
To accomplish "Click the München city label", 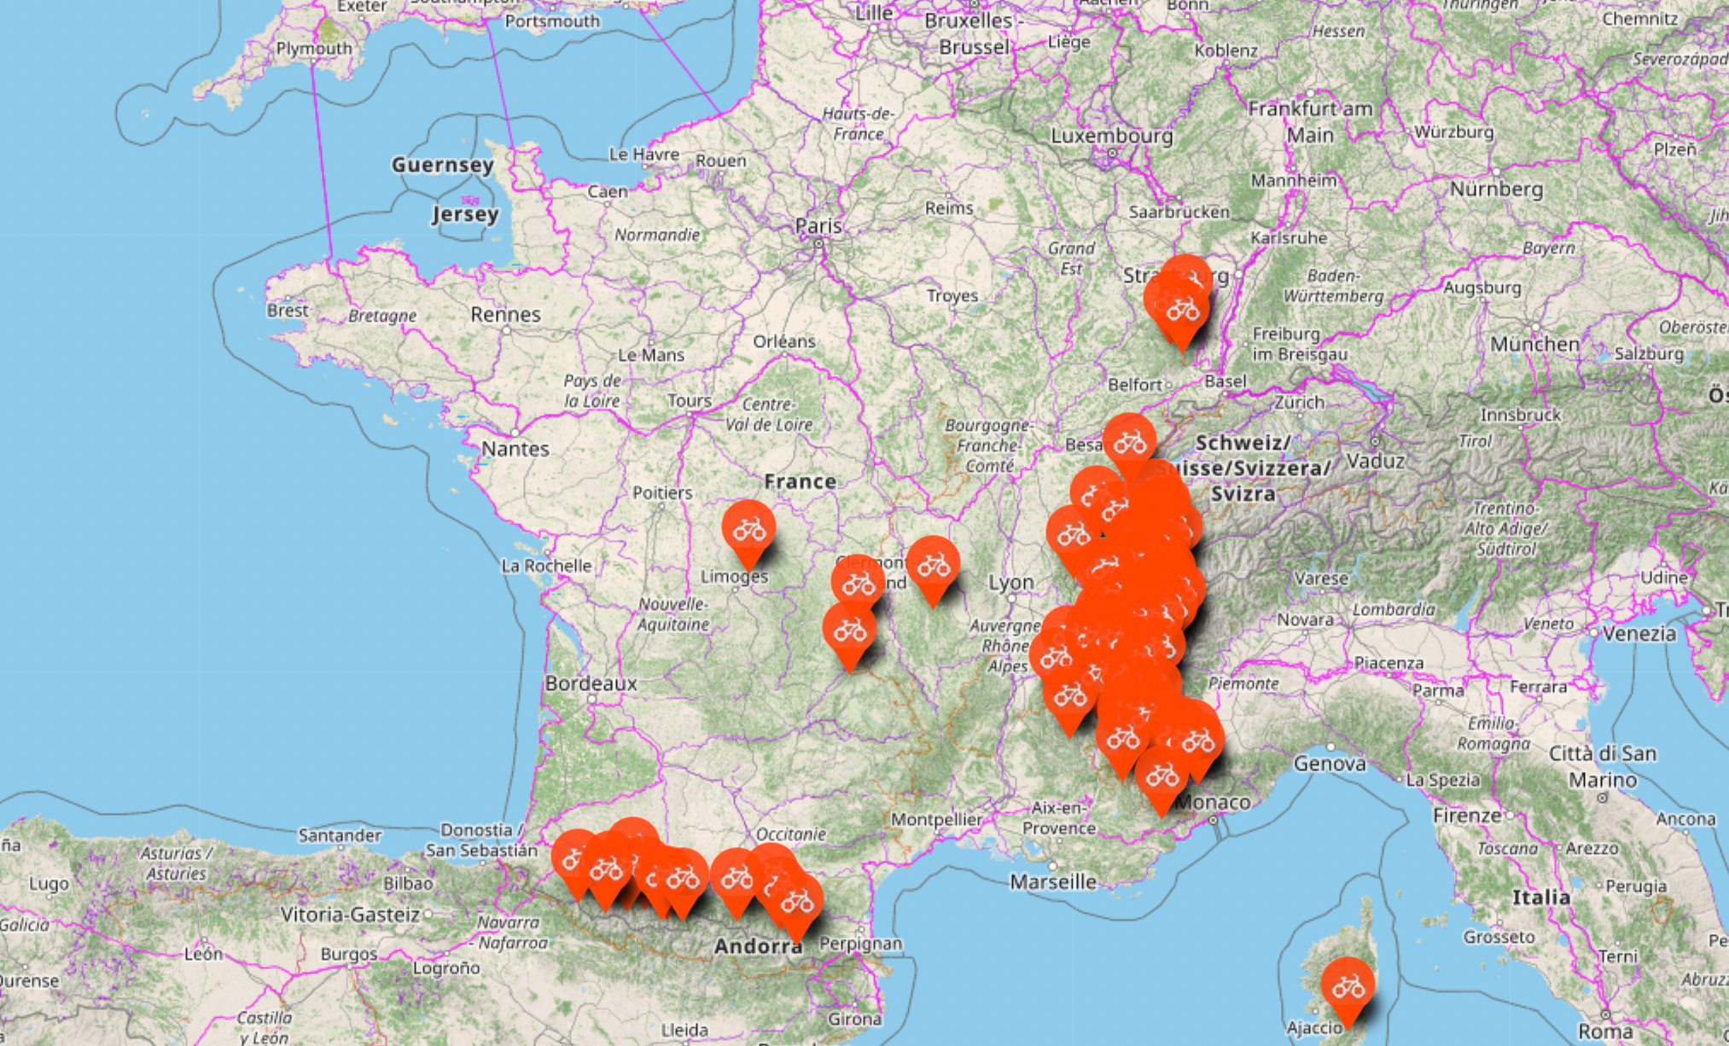I will [1534, 344].
